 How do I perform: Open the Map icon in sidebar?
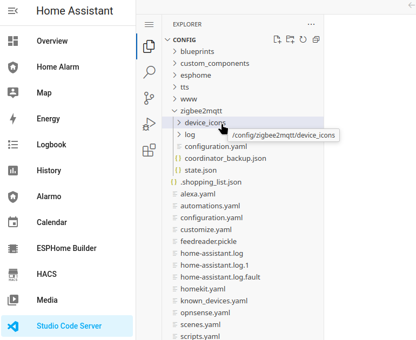click(x=13, y=93)
